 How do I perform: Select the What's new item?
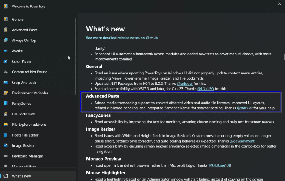38,176
